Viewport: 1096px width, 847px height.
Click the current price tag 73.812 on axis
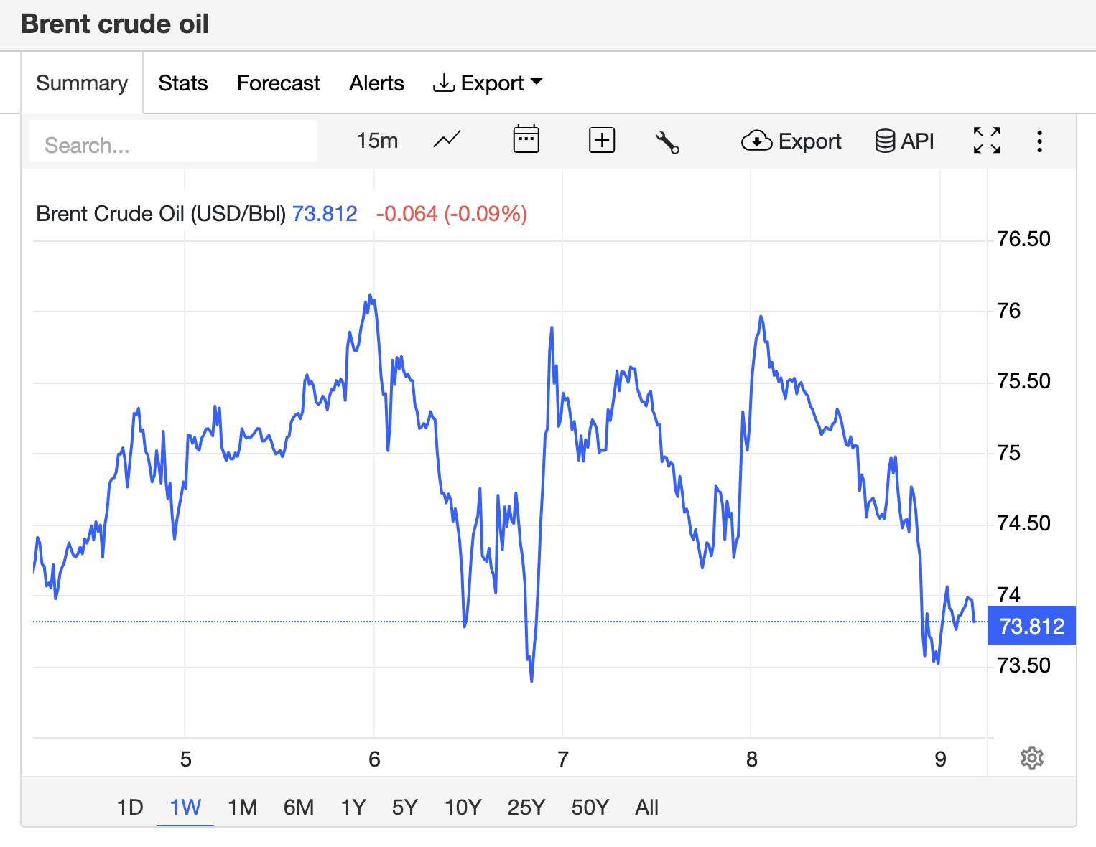1032,626
